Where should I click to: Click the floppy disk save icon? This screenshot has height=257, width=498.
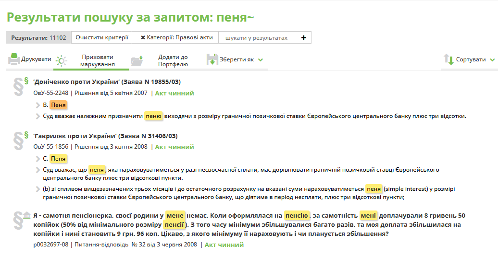(x=212, y=59)
